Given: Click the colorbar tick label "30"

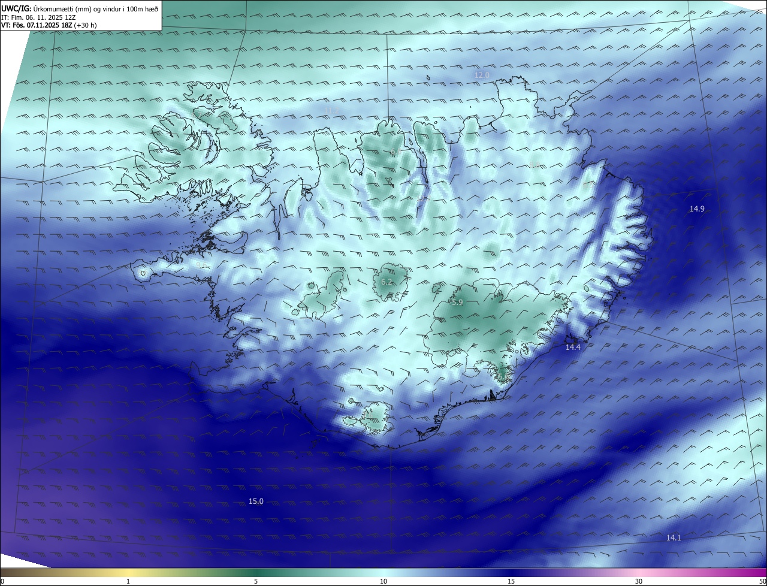Looking at the screenshot, I should pyautogui.click(x=639, y=581).
